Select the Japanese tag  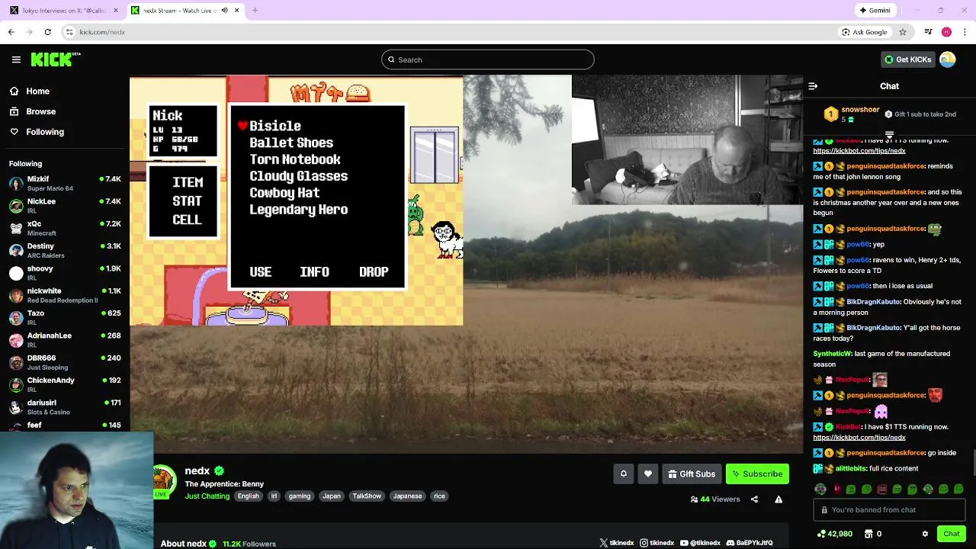(x=407, y=496)
